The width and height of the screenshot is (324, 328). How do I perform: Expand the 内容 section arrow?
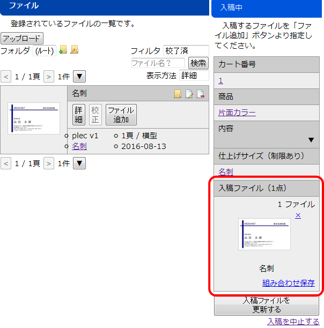[311, 140]
